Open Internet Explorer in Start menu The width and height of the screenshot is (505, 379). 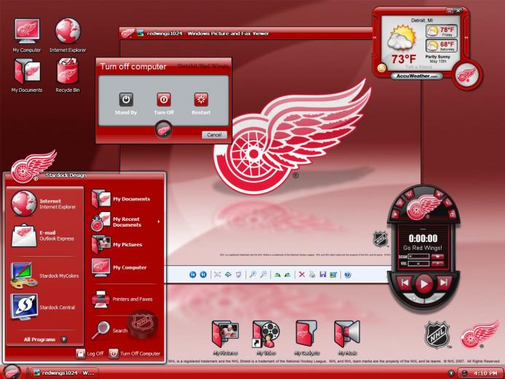[44, 203]
